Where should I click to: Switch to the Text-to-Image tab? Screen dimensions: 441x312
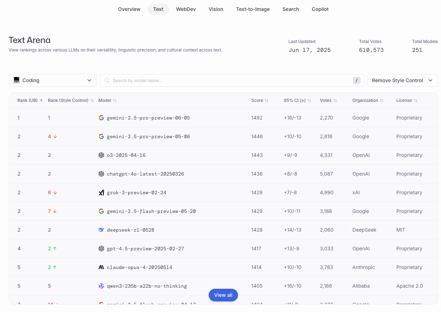(x=253, y=9)
